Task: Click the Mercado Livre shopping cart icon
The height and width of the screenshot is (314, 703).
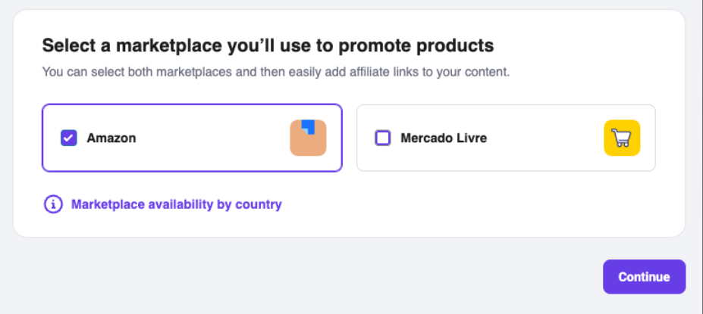Action: click(622, 138)
